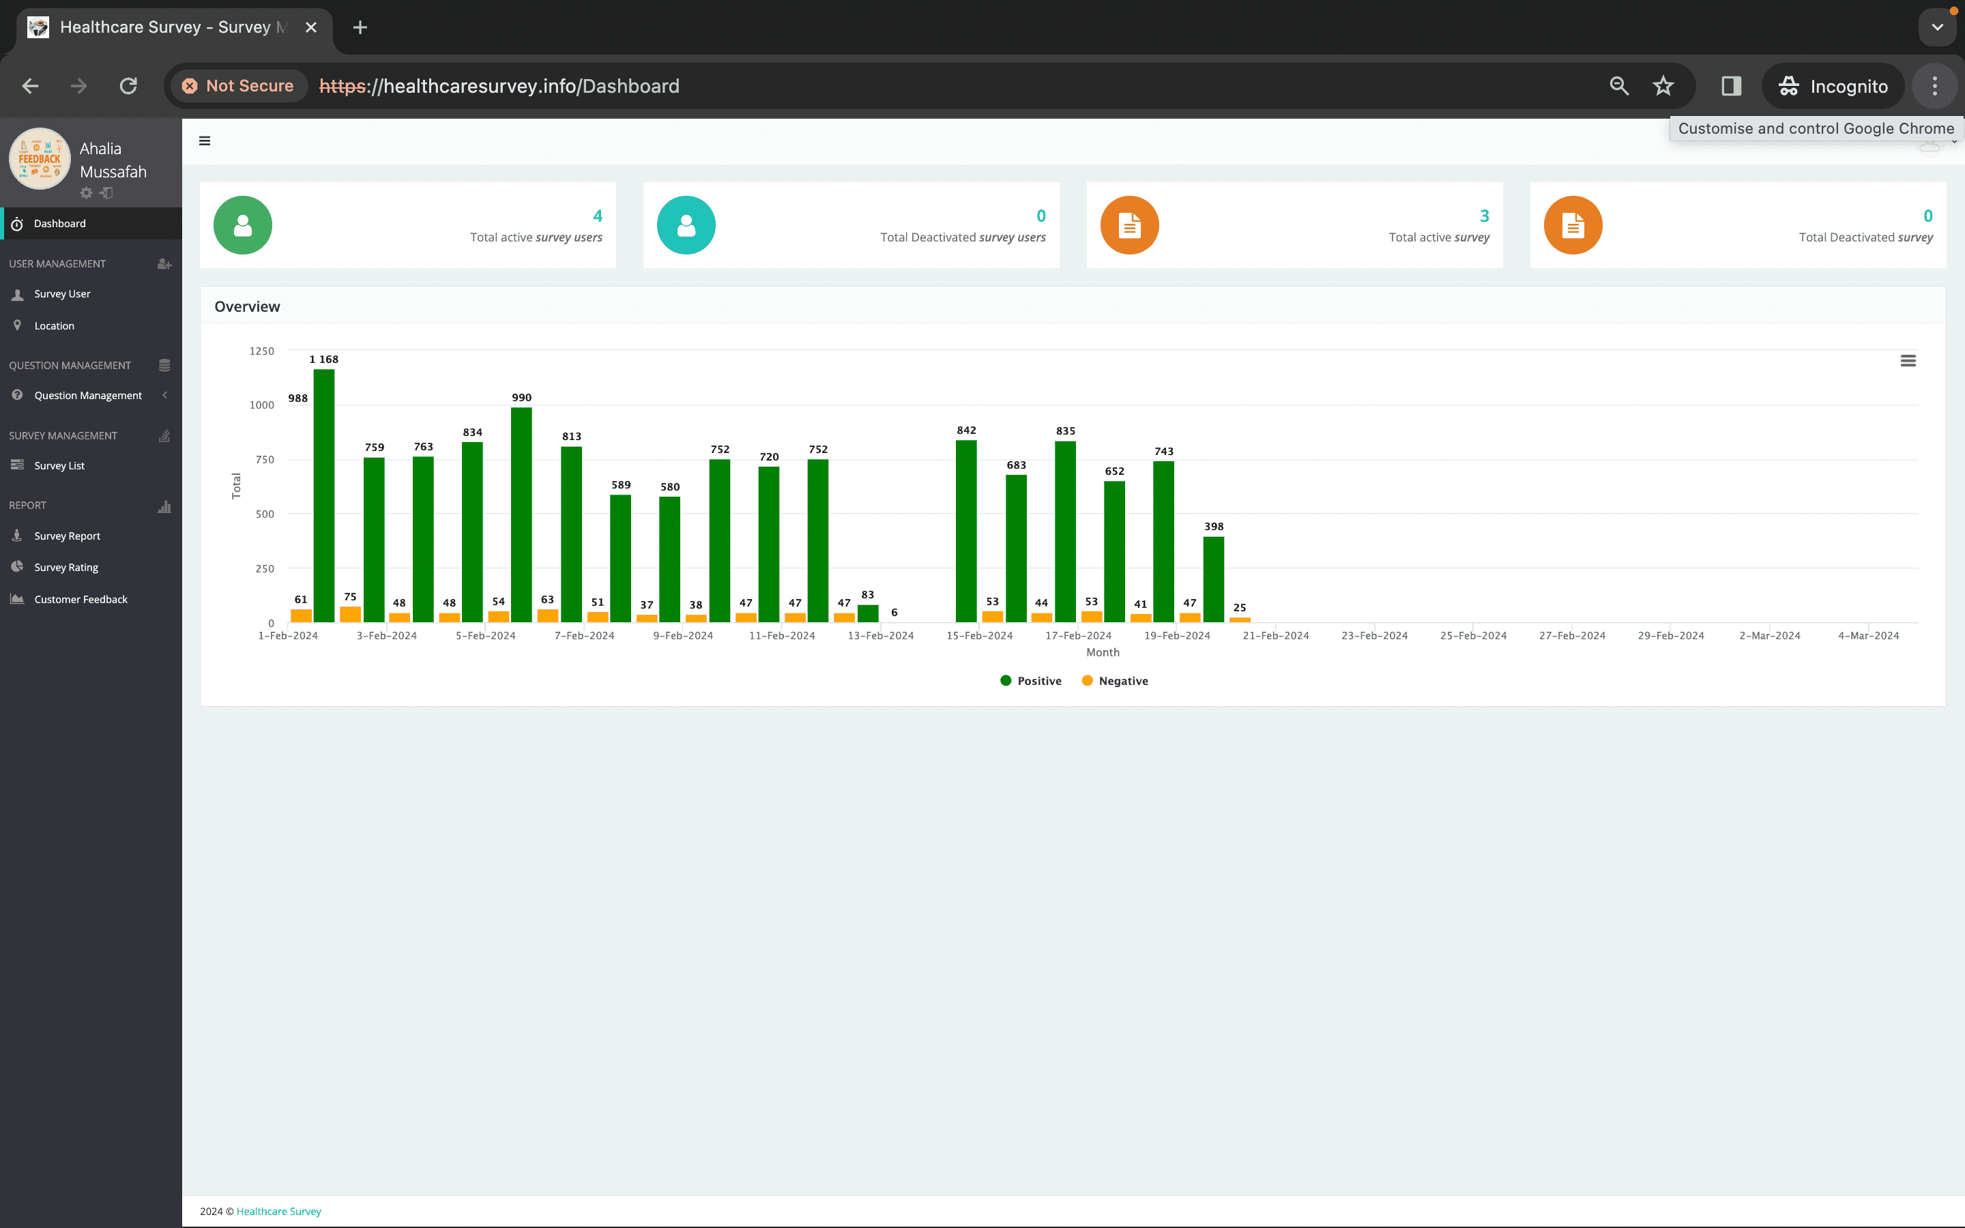The width and height of the screenshot is (1965, 1228).
Task: Open the Survey List page
Action: (59, 465)
